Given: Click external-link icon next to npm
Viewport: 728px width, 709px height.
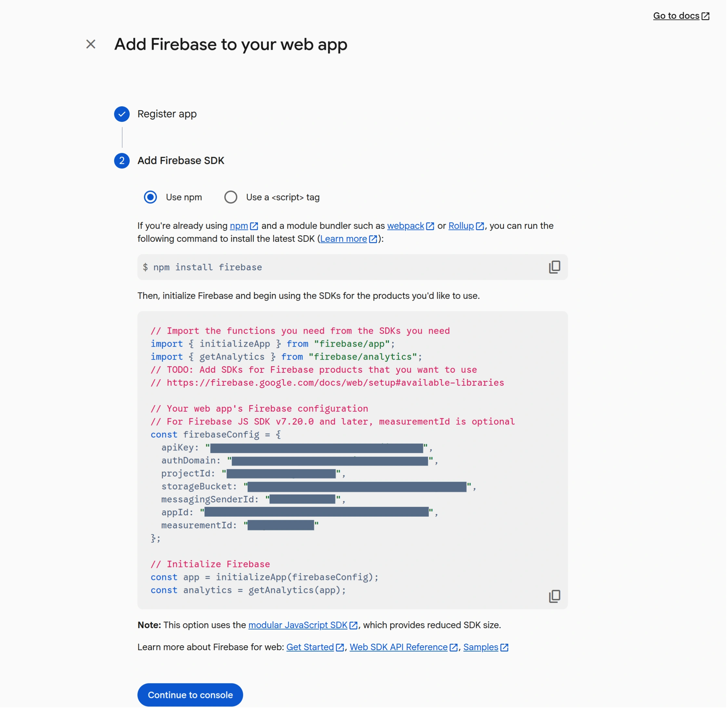Looking at the screenshot, I should click(255, 227).
